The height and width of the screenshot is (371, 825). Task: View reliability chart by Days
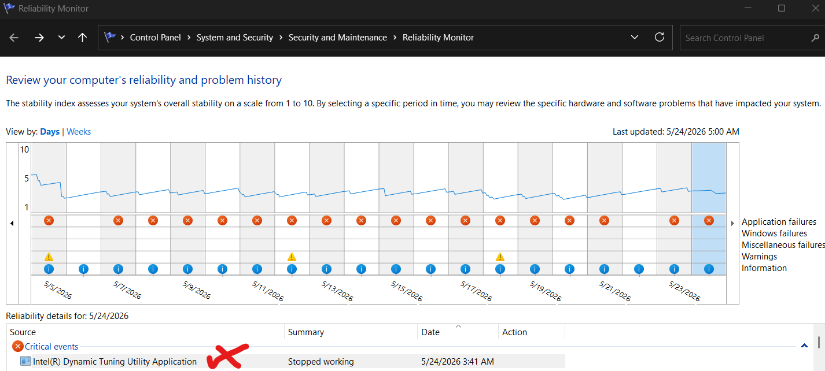(50, 132)
